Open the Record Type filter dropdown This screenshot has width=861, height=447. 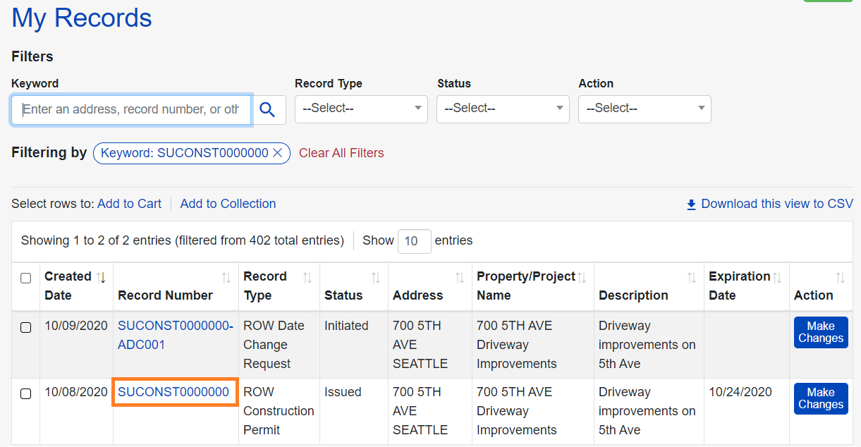click(361, 109)
